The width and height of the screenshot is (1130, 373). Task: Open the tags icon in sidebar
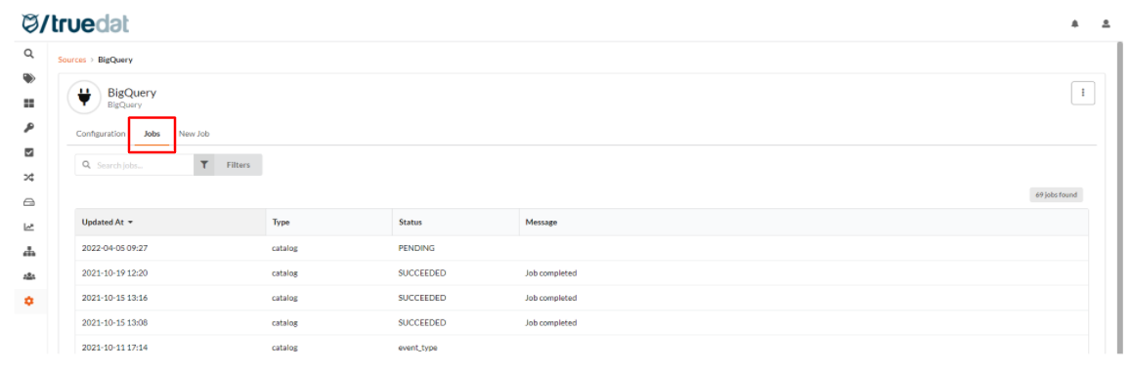pyautogui.click(x=28, y=78)
